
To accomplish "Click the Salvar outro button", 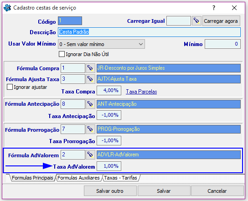I will pyautogui.click(x=110, y=191).
